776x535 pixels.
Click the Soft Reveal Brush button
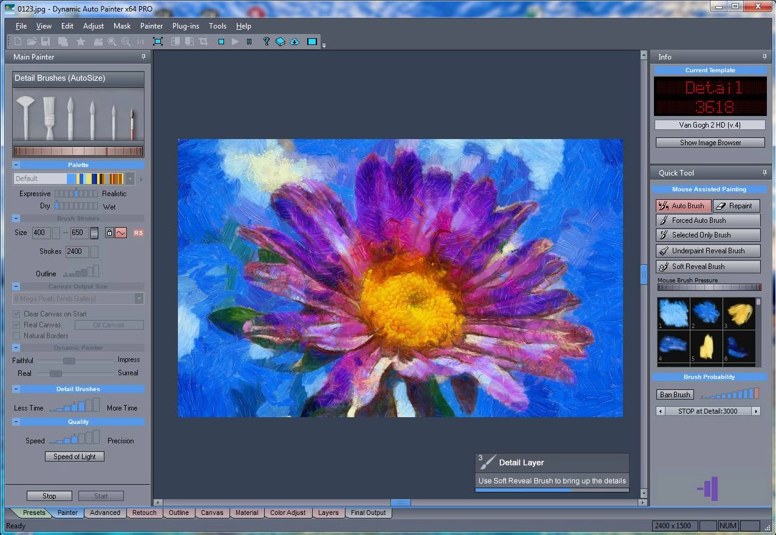[x=708, y=267]
